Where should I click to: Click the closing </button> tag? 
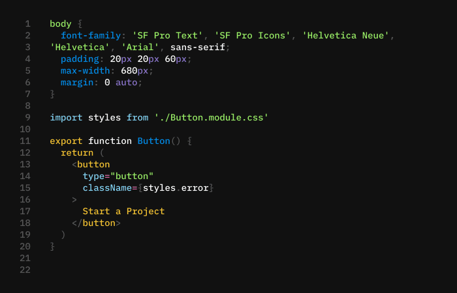pyautogui.click(x=97, y=223)
